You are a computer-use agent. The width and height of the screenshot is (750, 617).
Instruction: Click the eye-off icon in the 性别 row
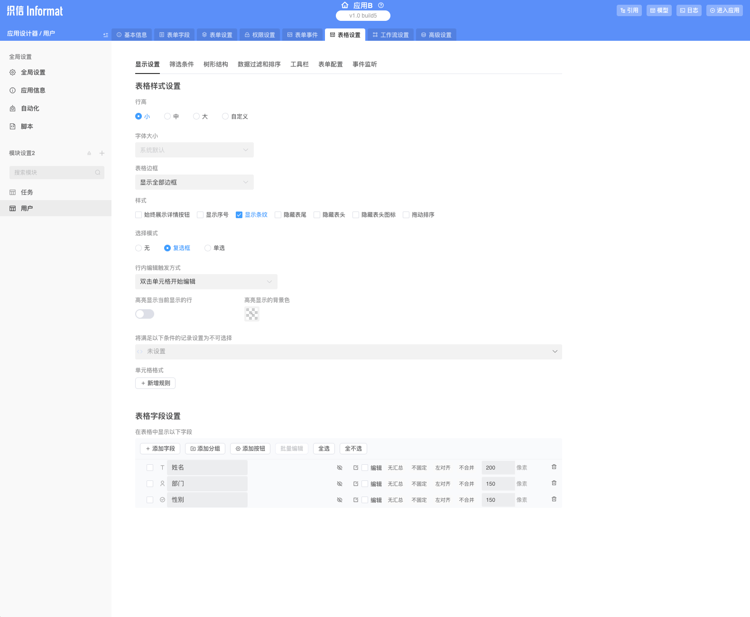340,500
